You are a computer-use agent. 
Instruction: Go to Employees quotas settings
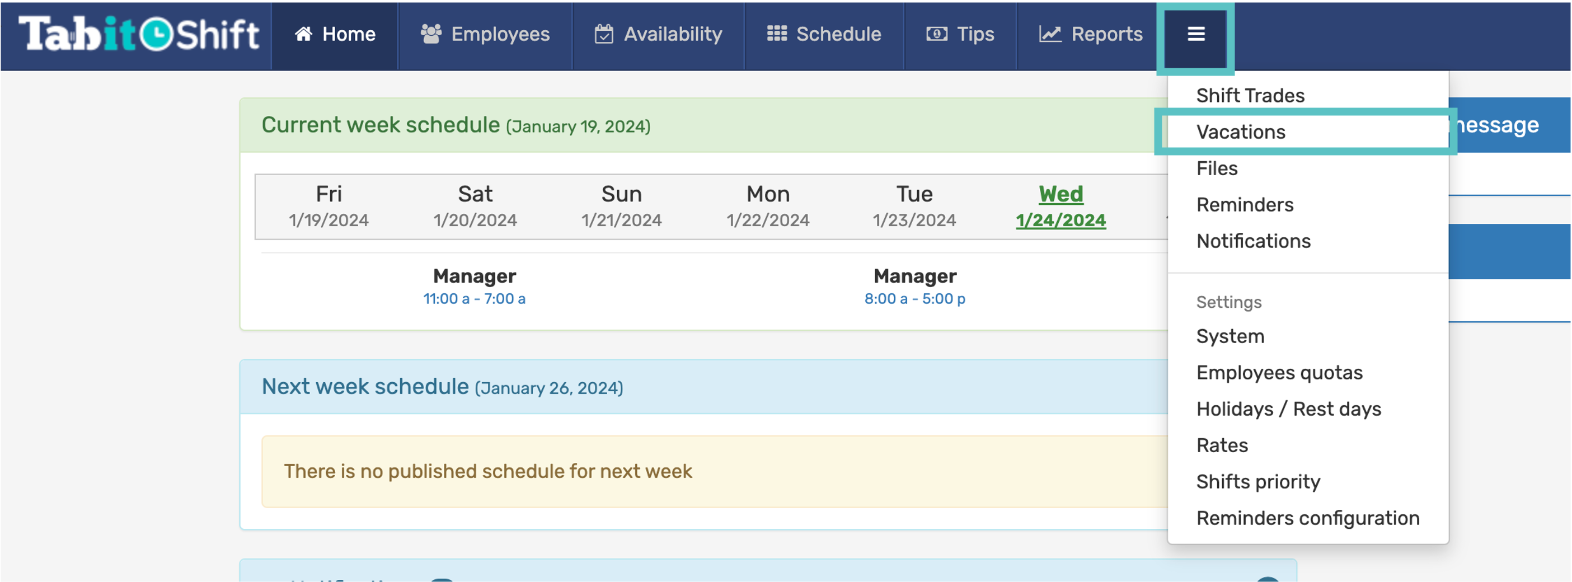coord(1279,373)
